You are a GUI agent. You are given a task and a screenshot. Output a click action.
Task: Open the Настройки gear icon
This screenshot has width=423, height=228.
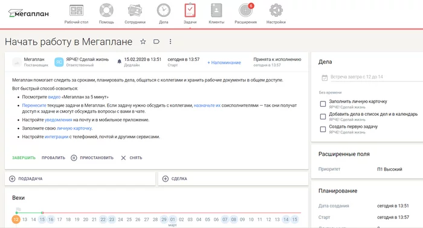[276, 11]
